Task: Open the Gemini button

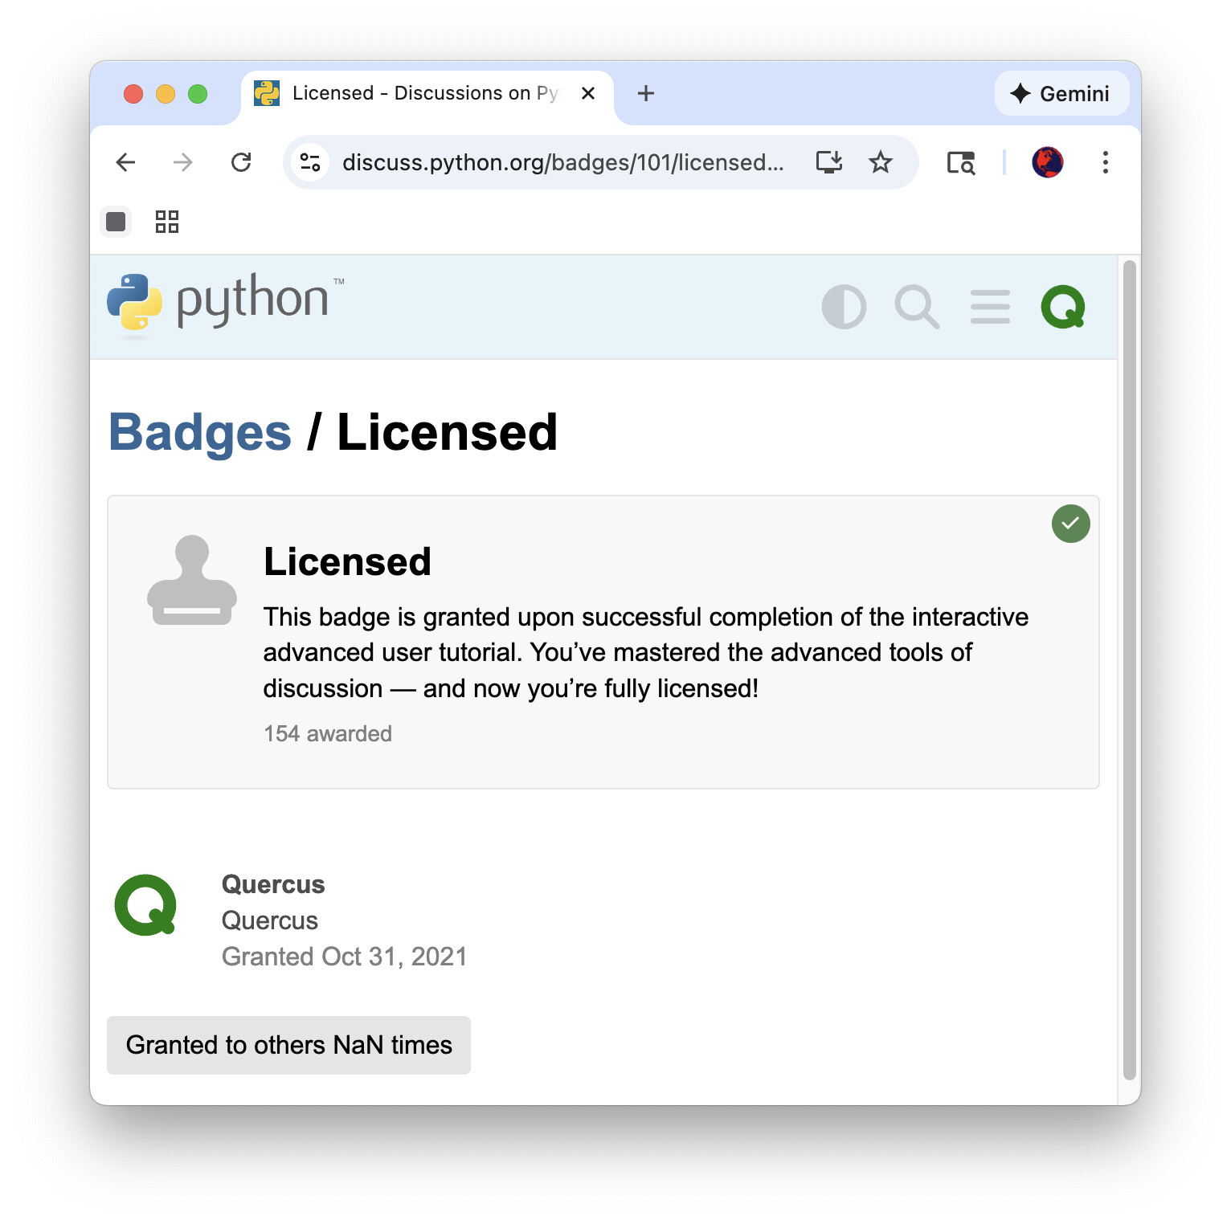Action: [x=1061, y=93]
